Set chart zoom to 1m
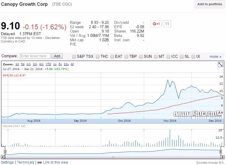The width and height of the screenshot is (226, 165). 29,64
